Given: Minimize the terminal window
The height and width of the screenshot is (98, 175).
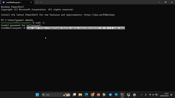Looking at the screenshot, I should 159,2.
